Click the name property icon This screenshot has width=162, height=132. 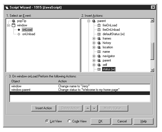[99, 52]
